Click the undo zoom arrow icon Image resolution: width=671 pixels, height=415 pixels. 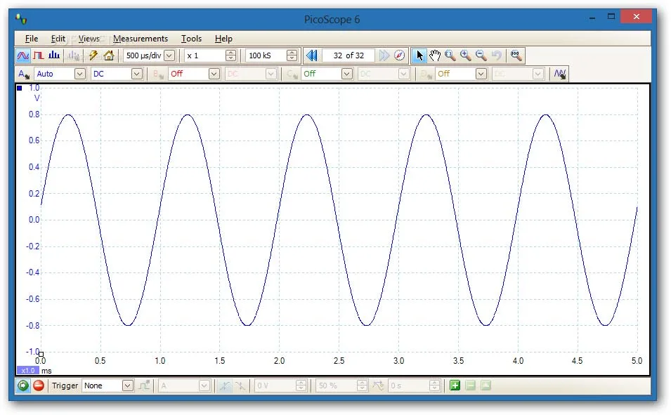[x=497, y=55]
